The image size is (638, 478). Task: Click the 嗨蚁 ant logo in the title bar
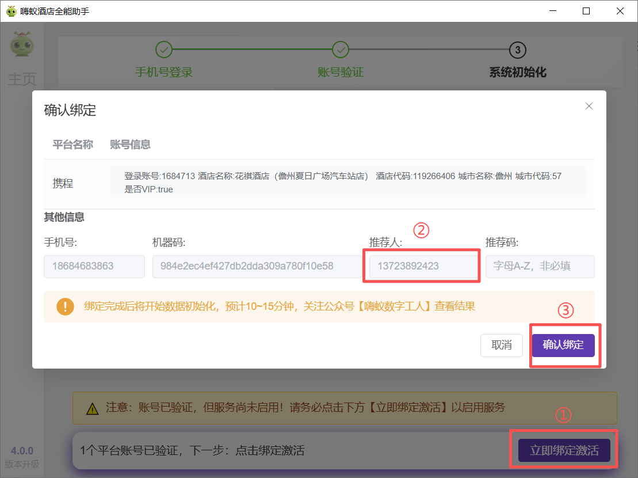(x=11, y=10)
